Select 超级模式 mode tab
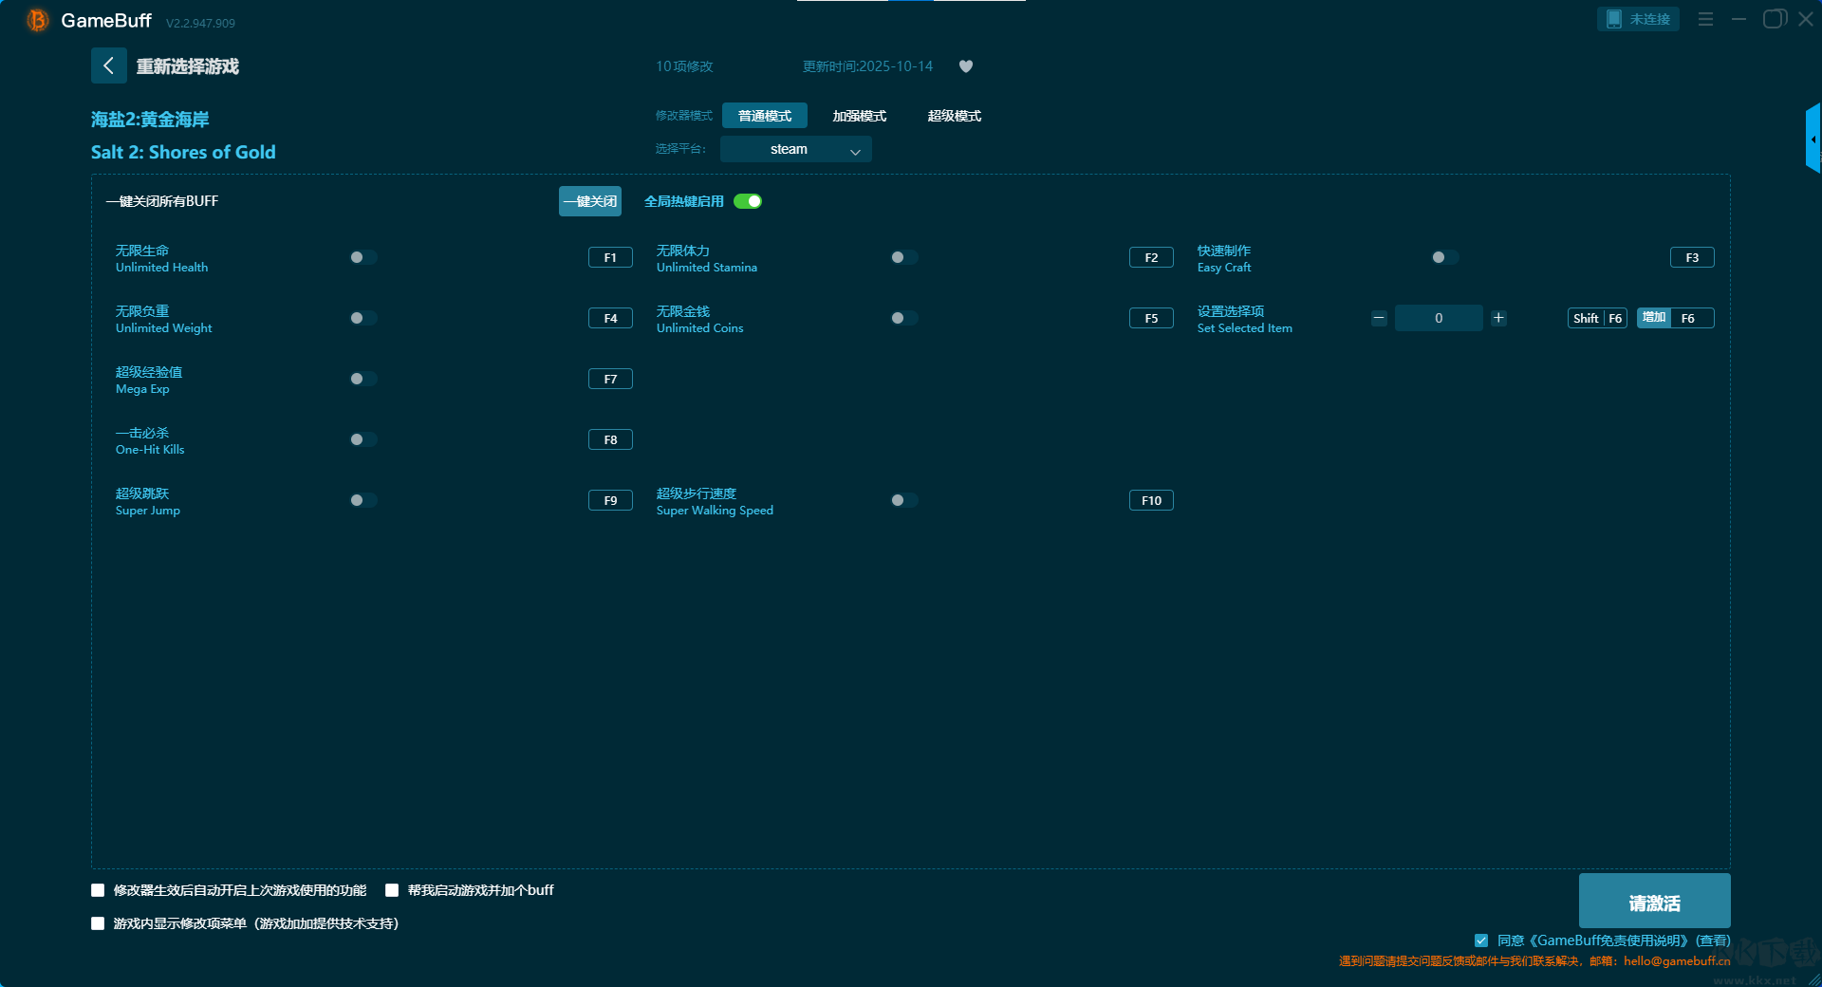 pos(954,116)
